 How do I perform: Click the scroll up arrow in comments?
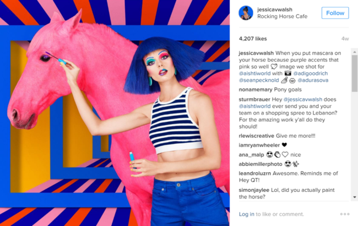(x=355, y=52)
